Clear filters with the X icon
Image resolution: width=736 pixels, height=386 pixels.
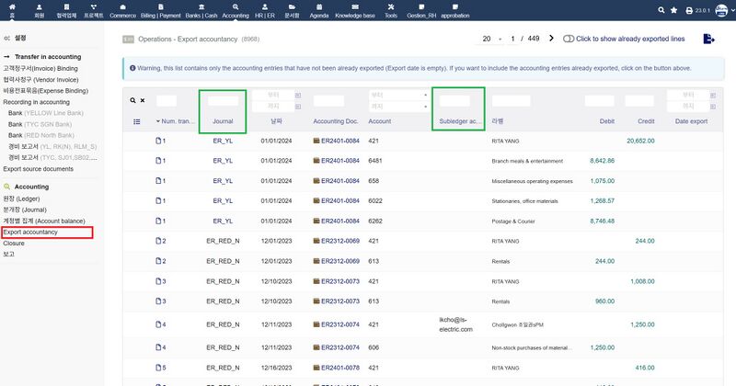143,100
